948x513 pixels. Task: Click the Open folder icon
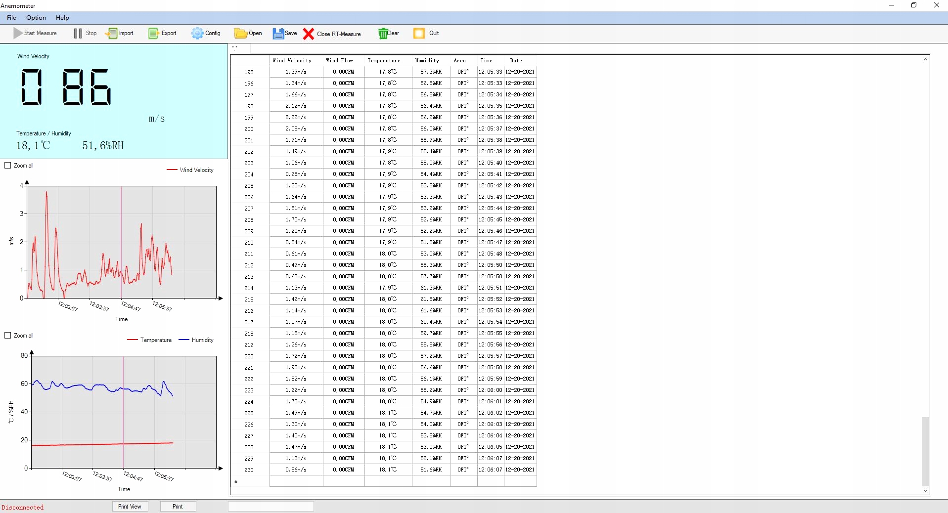(x=240, y=33)
